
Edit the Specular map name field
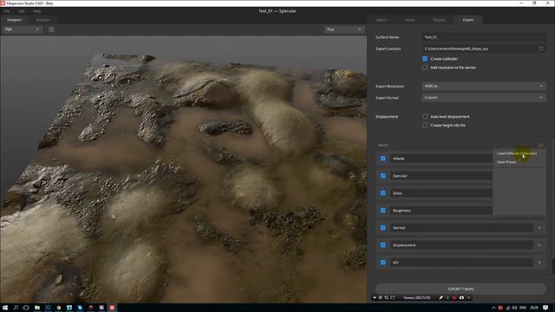click(x=441, y=176)
